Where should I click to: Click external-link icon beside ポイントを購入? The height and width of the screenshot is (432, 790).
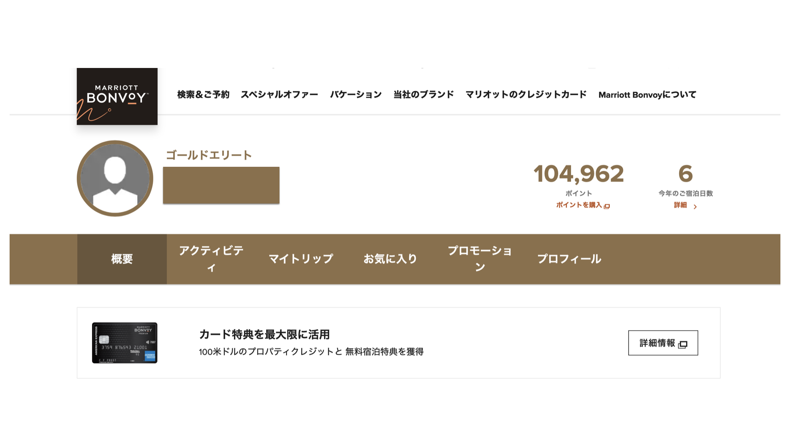click(607, 206)
